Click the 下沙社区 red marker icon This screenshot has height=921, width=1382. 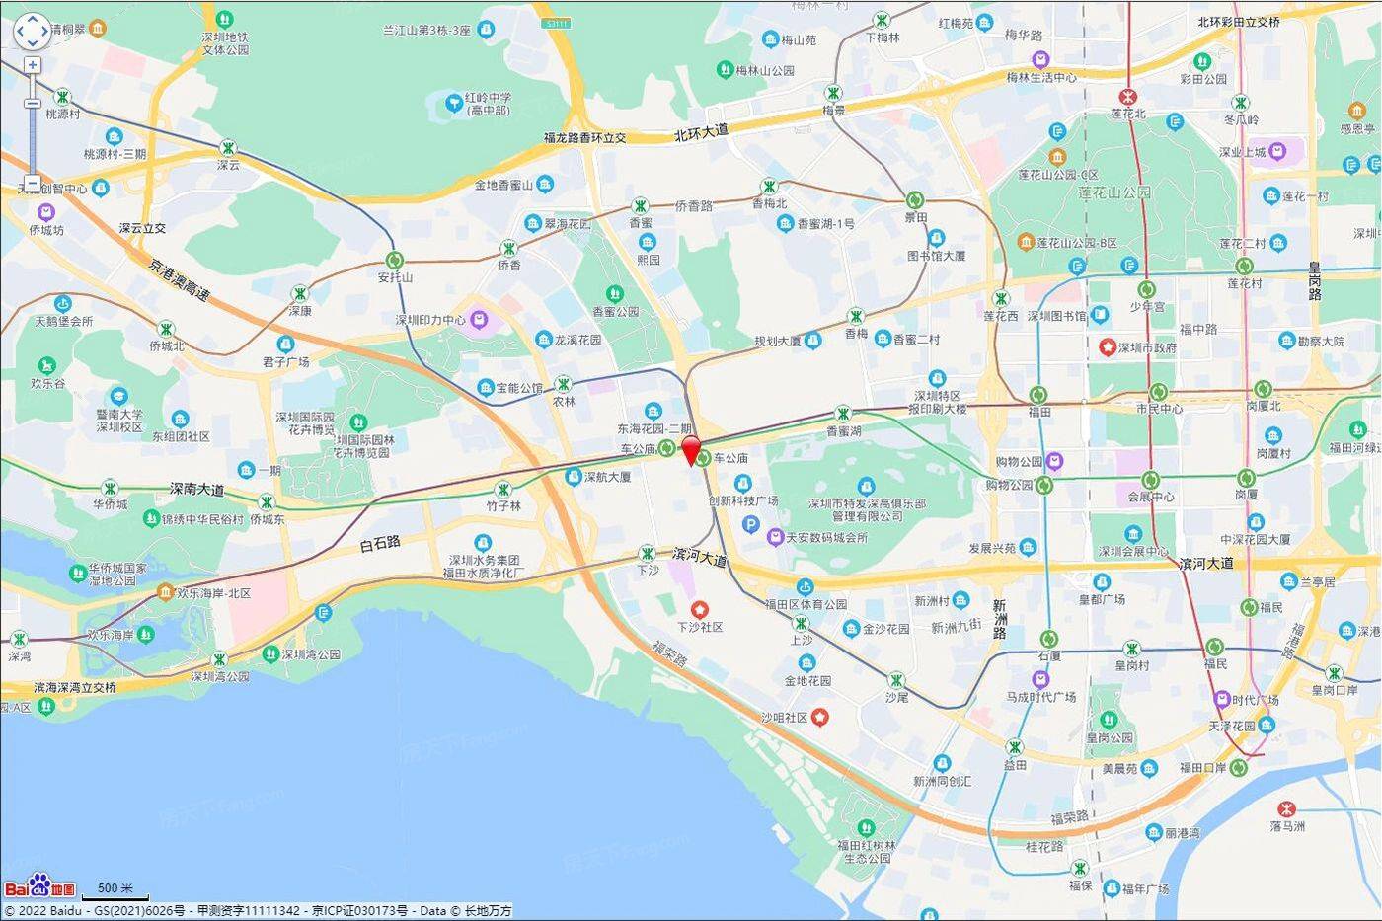coord(699,609)
